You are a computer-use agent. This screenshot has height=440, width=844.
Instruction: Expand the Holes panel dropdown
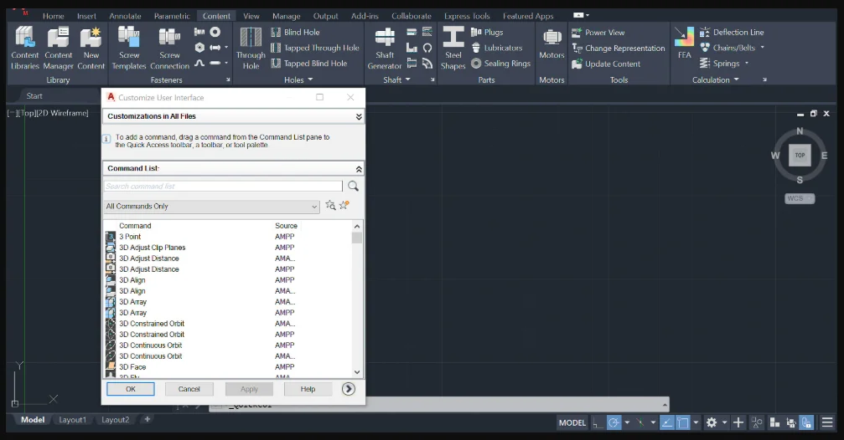click(310, 79)
